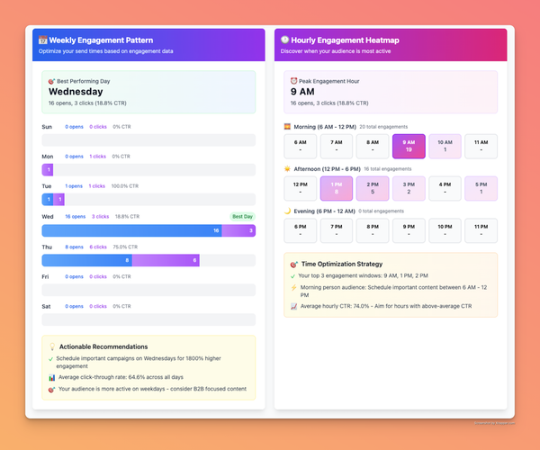Click the moon icon next to Evening

click(287, 210)
